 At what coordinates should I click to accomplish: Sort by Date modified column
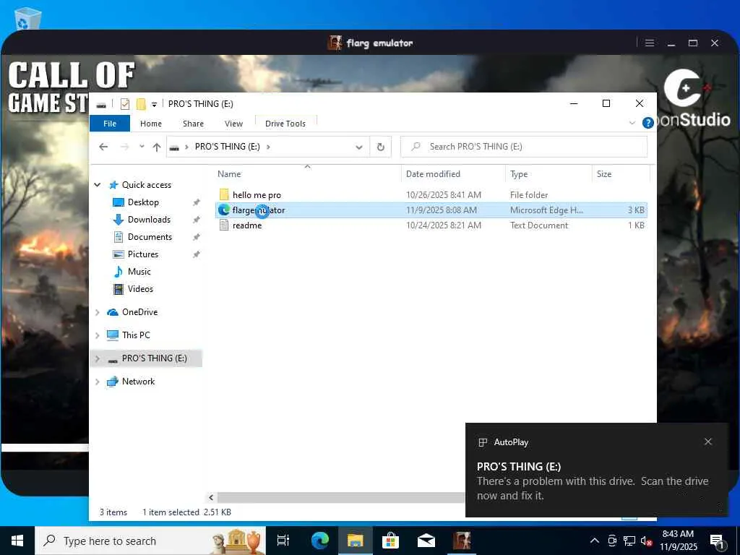tap(433, 174)
